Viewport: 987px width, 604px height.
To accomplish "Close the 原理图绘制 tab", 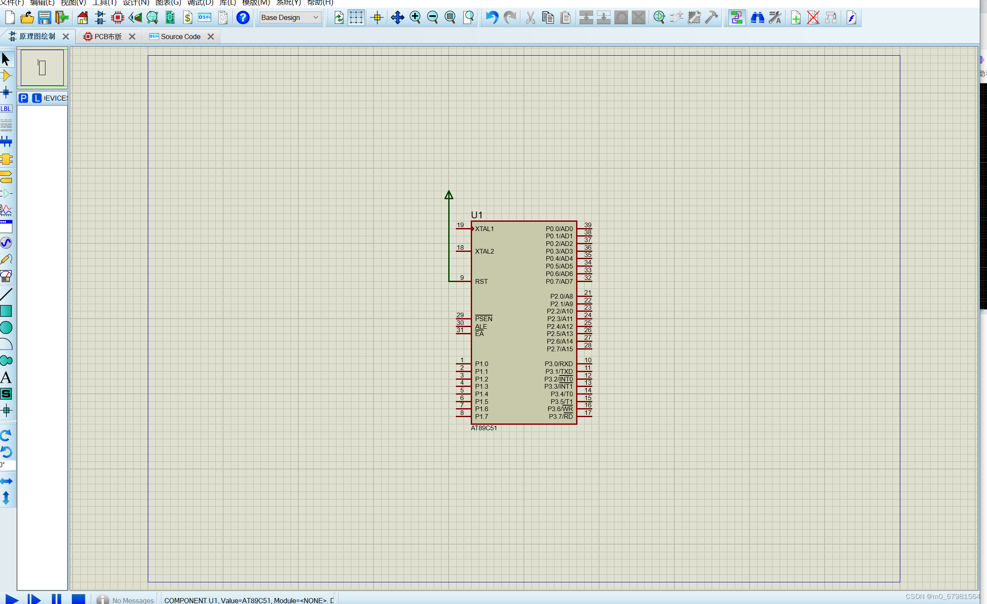I will tap(66, 37).
